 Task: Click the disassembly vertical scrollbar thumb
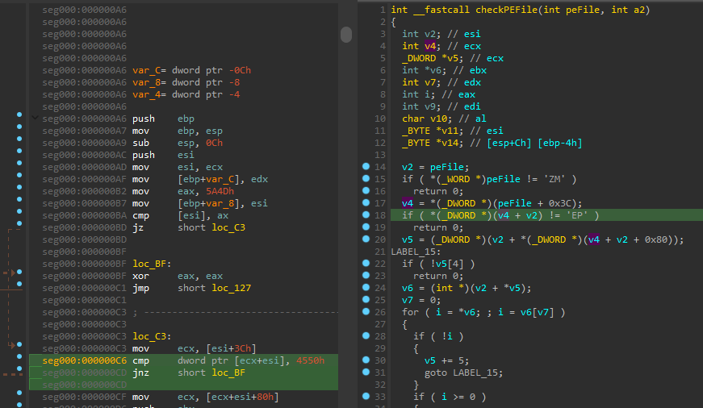click(x=346, y=35)
